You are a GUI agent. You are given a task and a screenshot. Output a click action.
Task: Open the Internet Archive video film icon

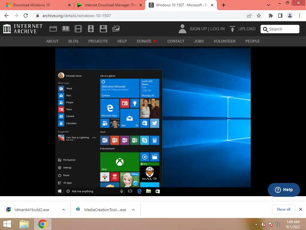78,29
